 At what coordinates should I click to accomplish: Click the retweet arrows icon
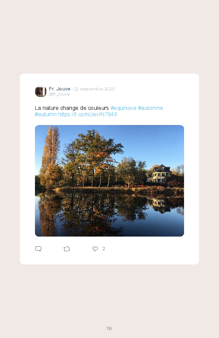point(67,249)
